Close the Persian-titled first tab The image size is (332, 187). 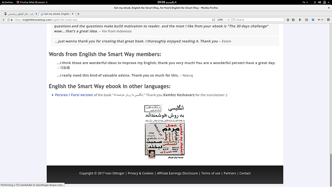pos(36,14)
